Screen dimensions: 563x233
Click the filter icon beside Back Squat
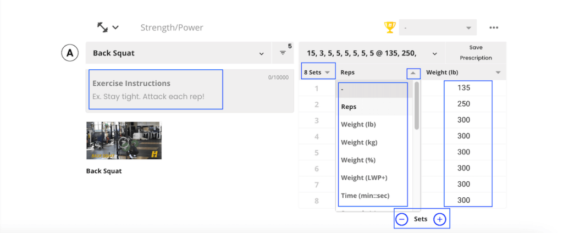[283, 53]
